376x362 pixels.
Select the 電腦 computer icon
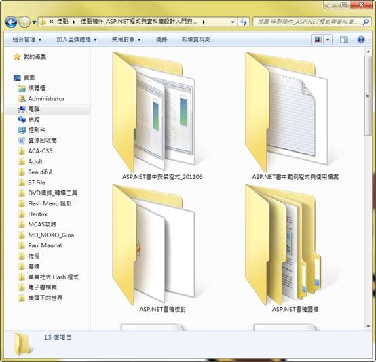(22, 109)
